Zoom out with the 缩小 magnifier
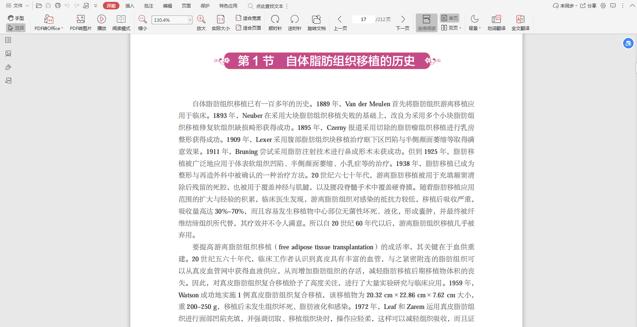637x327 pixels. pos(142,23)
